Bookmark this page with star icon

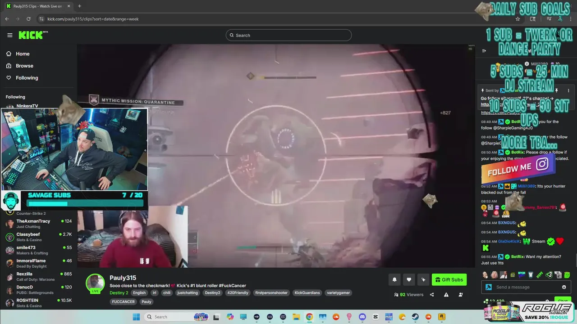517,19
